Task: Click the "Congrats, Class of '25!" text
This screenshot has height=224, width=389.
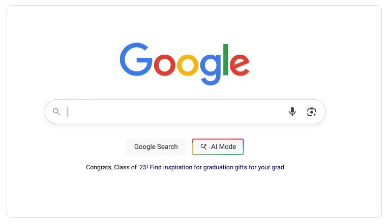Action: 117,167
